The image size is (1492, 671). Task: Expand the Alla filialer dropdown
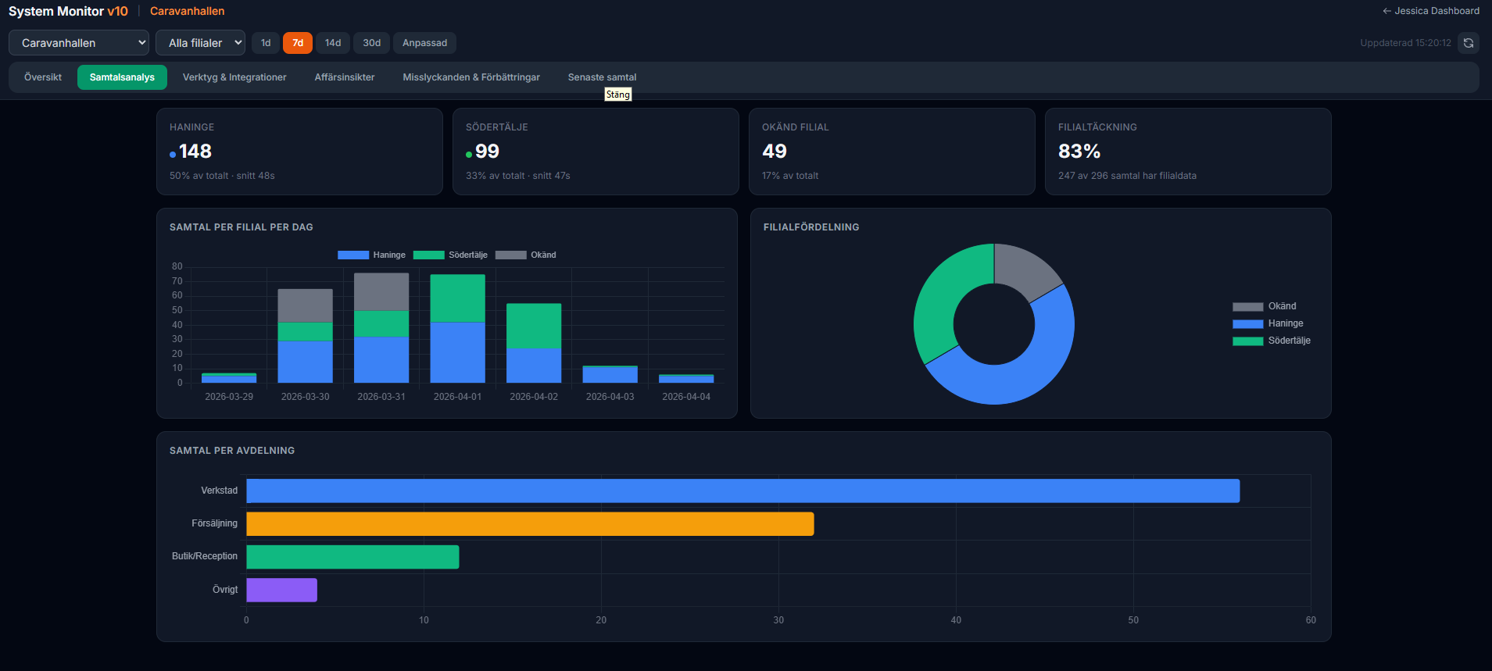point(200,43)
